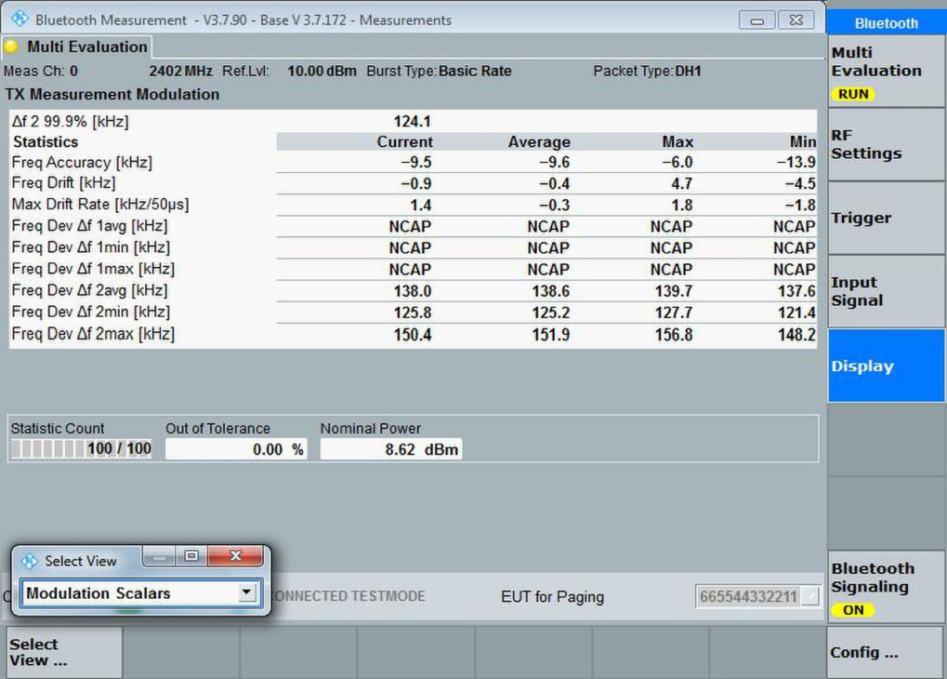This screenshot has width=947, height=679.
Task: Click Freq Drift max value 4.7
Action: pyautogui.click(x=682, y=183)
